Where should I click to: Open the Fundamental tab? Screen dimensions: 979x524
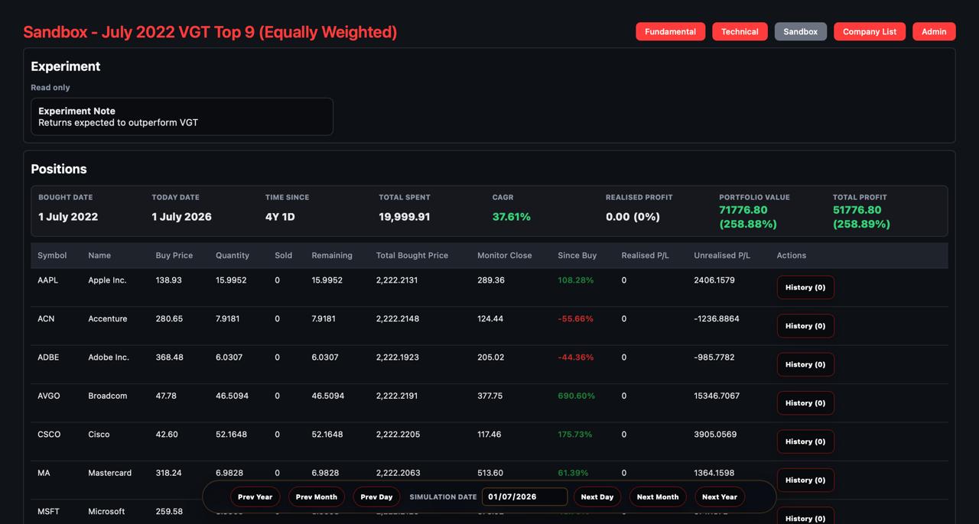point(670,31)
